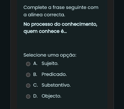The width and height of the screenshot is (124, 109).
Task: Mark the radio button for option D
Action: pyautogui.click(x=28, y=96)
